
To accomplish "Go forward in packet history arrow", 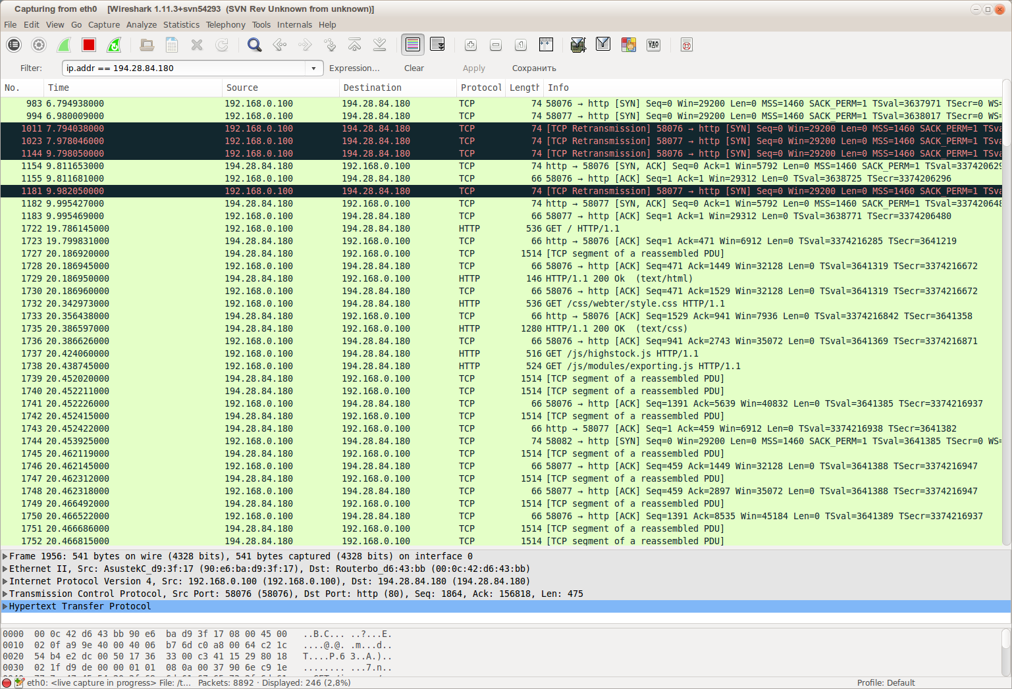I will pos(305,45).
